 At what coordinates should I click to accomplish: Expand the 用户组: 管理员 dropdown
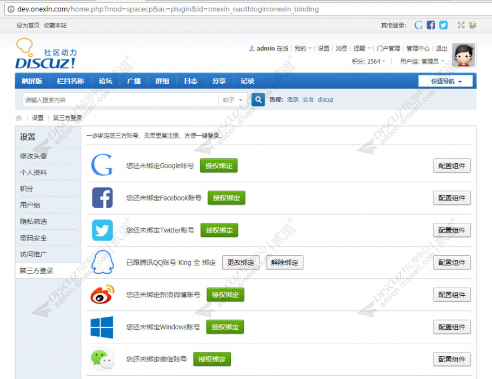422,62
